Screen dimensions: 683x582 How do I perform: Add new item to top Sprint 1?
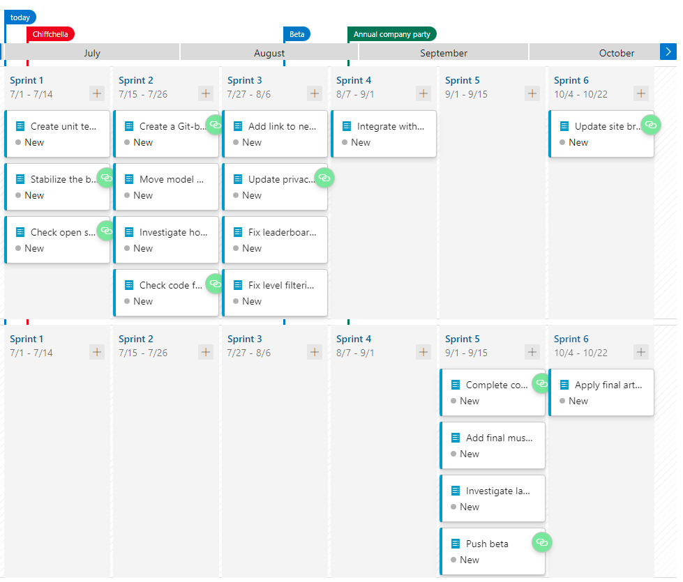point(97,93)
